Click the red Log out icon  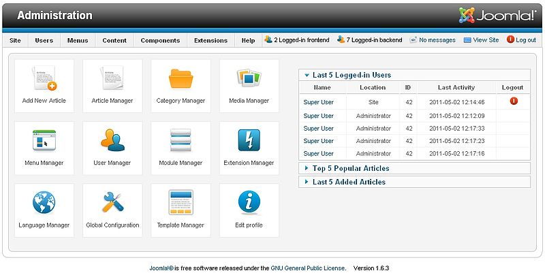click(510, 39)
